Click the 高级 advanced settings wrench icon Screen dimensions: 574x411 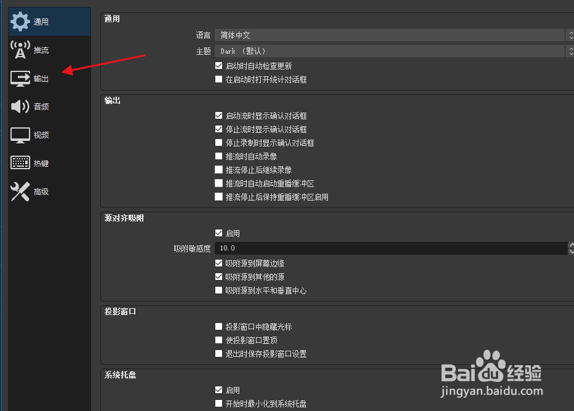(20, 191)
